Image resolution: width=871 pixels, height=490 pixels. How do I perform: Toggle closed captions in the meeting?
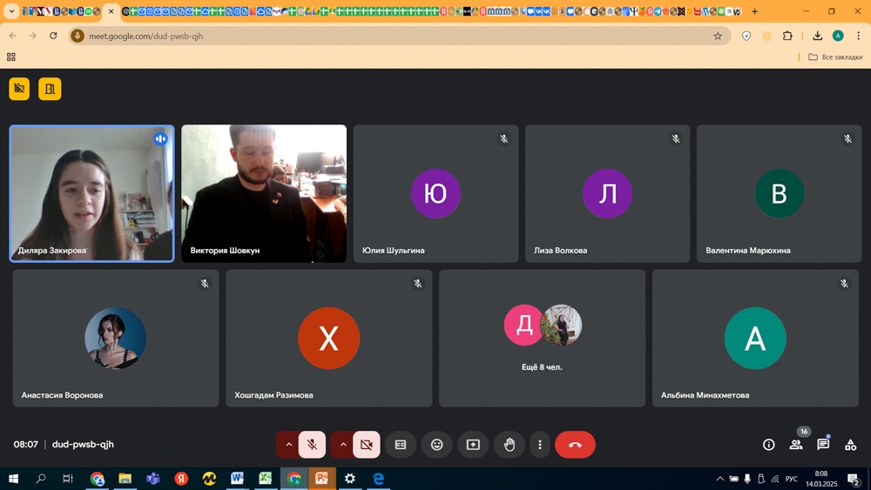[x=401, y=445]
